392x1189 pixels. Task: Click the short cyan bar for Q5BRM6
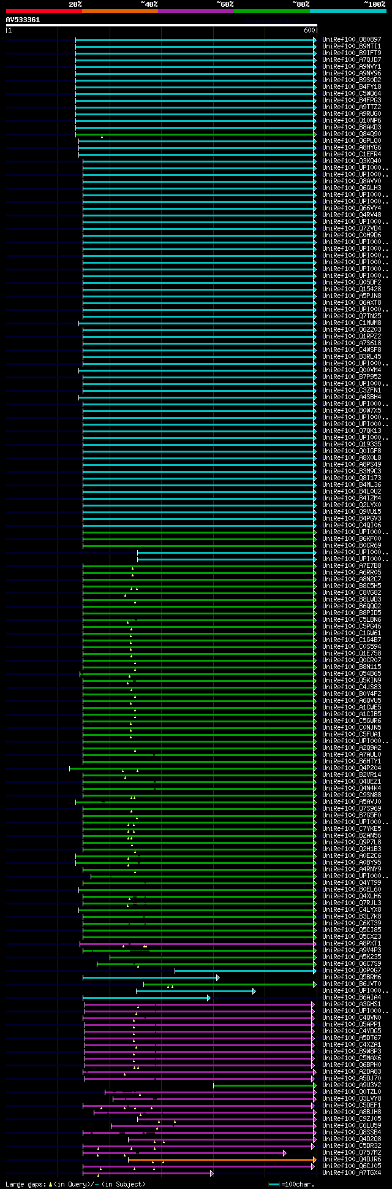(x=151, y=977)
